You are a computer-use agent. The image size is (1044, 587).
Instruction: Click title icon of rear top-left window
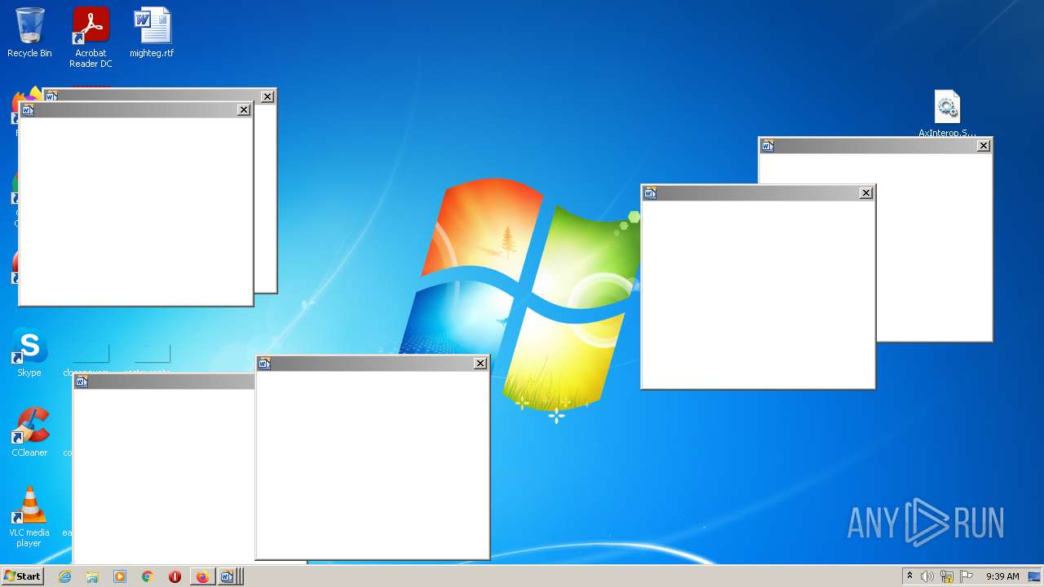point(51,96)
